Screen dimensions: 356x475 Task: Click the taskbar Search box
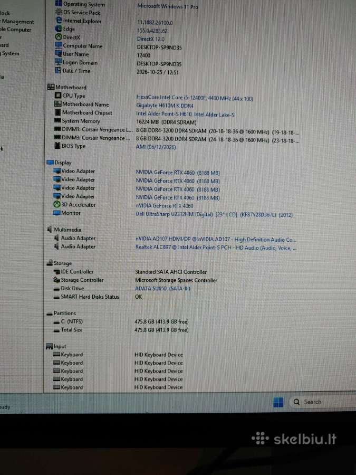point(323,402)
